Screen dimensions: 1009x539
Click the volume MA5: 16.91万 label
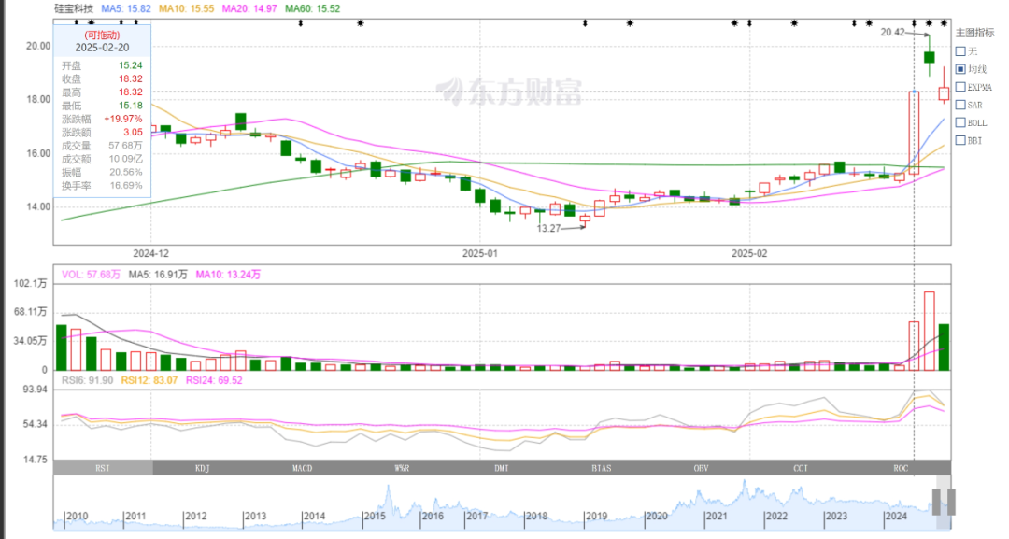click(x=158, y=275)
